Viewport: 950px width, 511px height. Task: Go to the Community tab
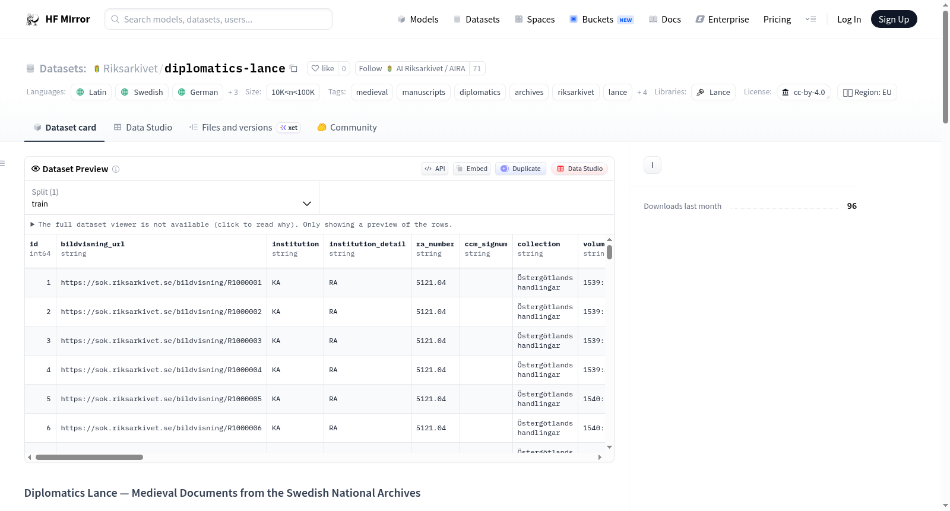click(x=347, y=128)
